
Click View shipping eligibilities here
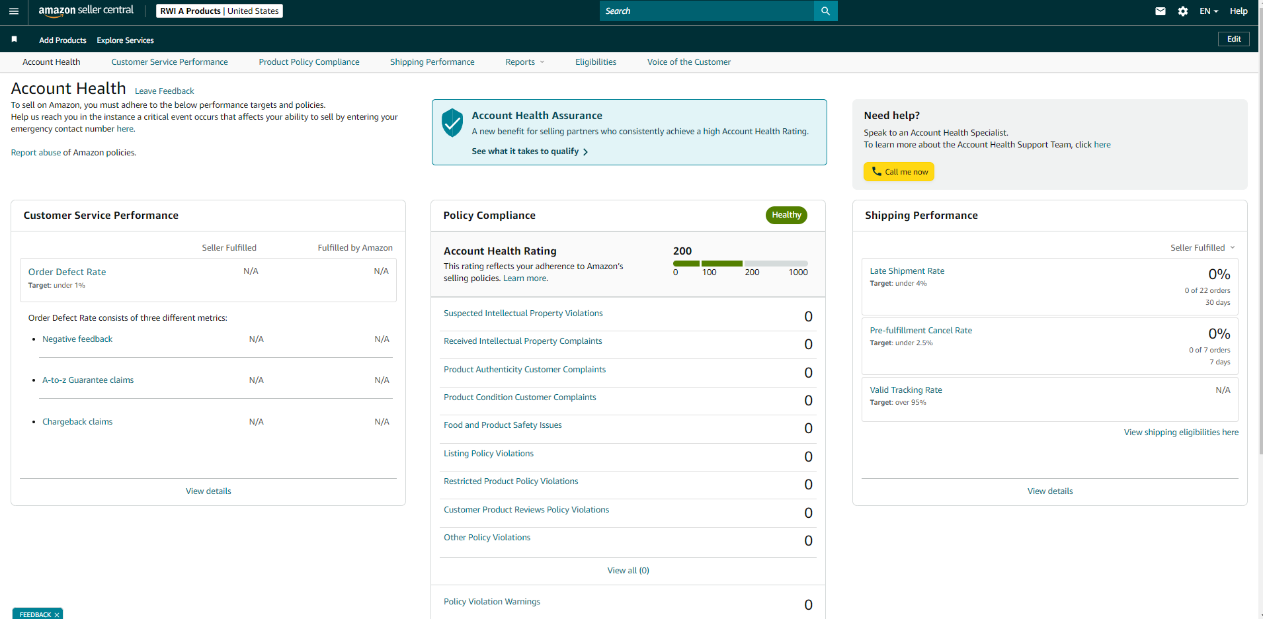click(1181, 433)
